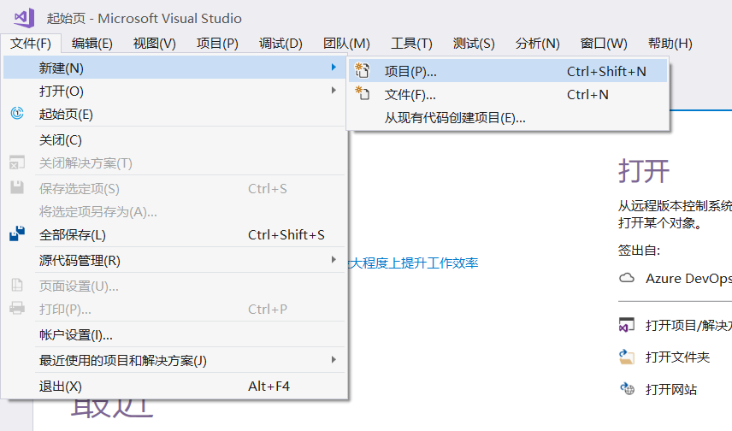The image size is (732, 431).
Task: Expand the 新建(N) submenu arrow
Action: (334, 67)
